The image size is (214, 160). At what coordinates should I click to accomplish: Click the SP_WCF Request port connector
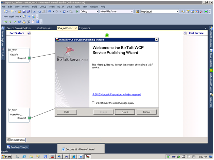(30, 118)
